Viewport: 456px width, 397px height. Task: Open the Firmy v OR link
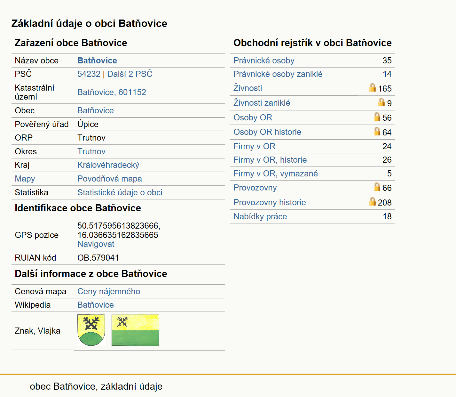pyautogui.click(x=254, y=146)
